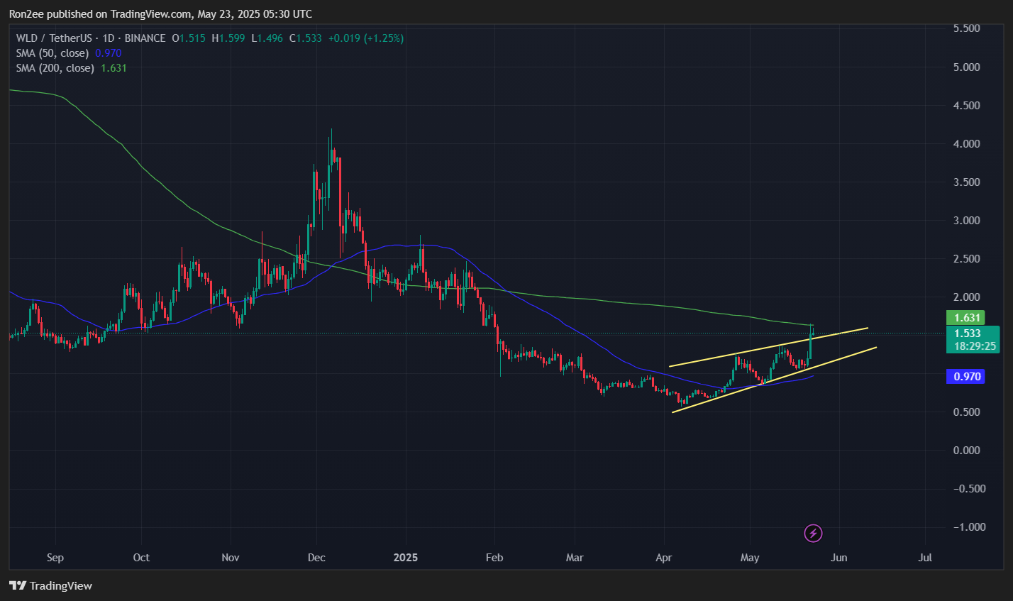Image resolution: width=1013 pixels, height=601 pixels.
Task: Click the 2025 label on time axis
Action: 406,558
